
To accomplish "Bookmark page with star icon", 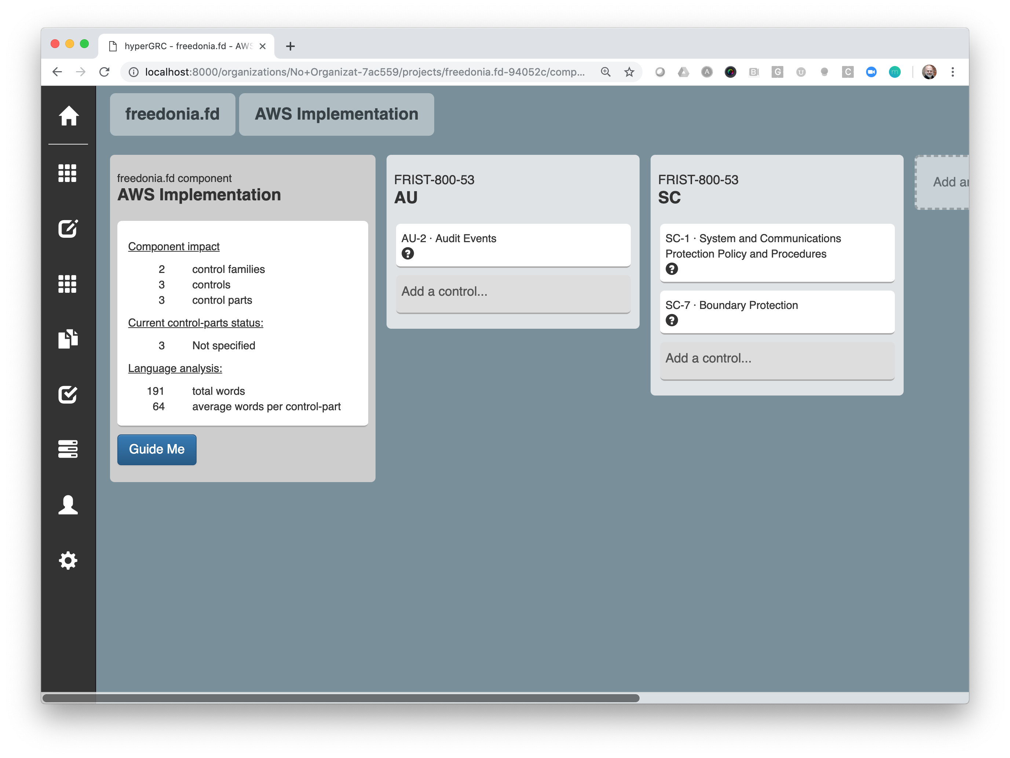I will (629, 72).
